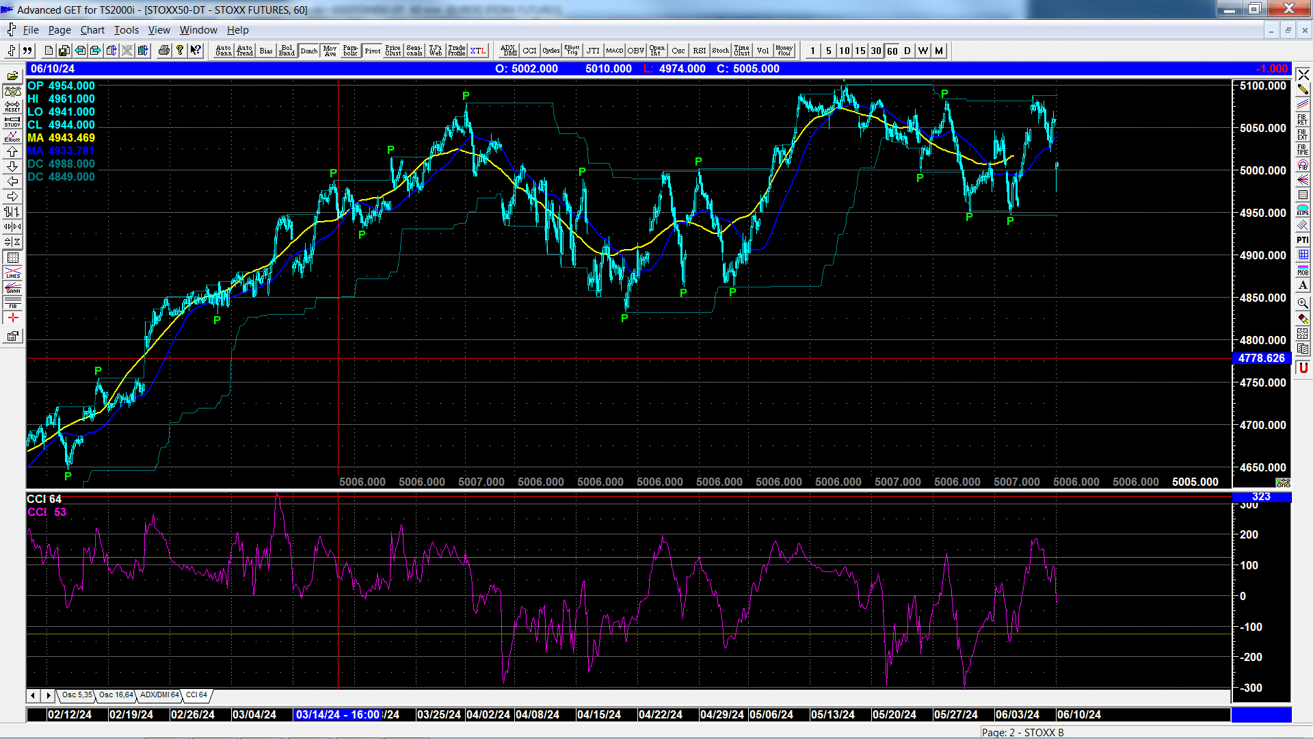Screen dimensions: 1313x739
Task: Shift chart right with right arrow icon
Action: coord(12,196)
